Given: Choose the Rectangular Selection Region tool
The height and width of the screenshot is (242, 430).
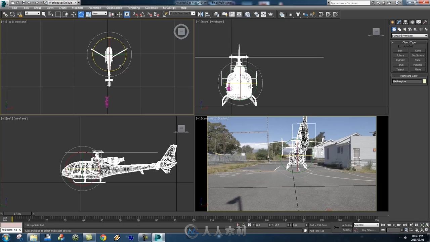Looking at the screenshot, I should (x=58, y=14).
